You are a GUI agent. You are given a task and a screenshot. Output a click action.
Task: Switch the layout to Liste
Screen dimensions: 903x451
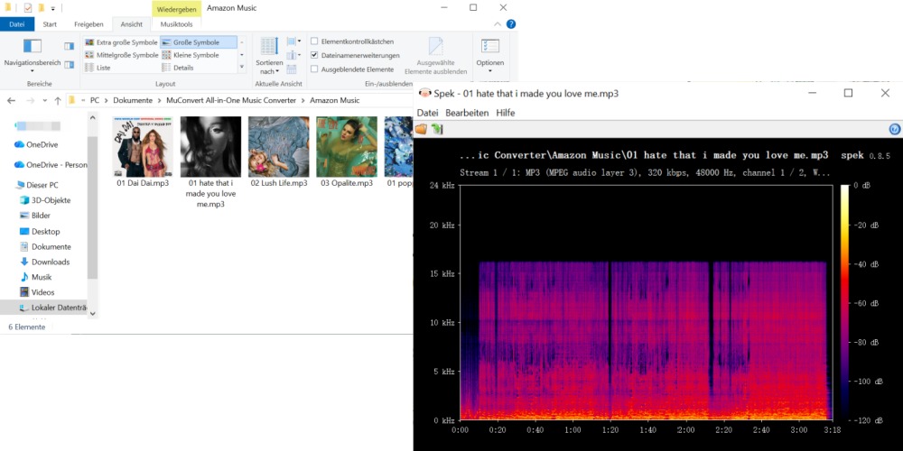pos(98,68)
